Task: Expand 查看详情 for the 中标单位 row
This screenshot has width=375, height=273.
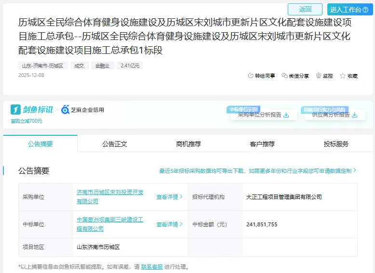Action: (x=169, y=224)
